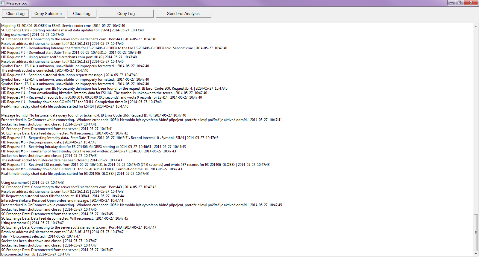
Task: Clear the message log contents
Action: (82, 14)
